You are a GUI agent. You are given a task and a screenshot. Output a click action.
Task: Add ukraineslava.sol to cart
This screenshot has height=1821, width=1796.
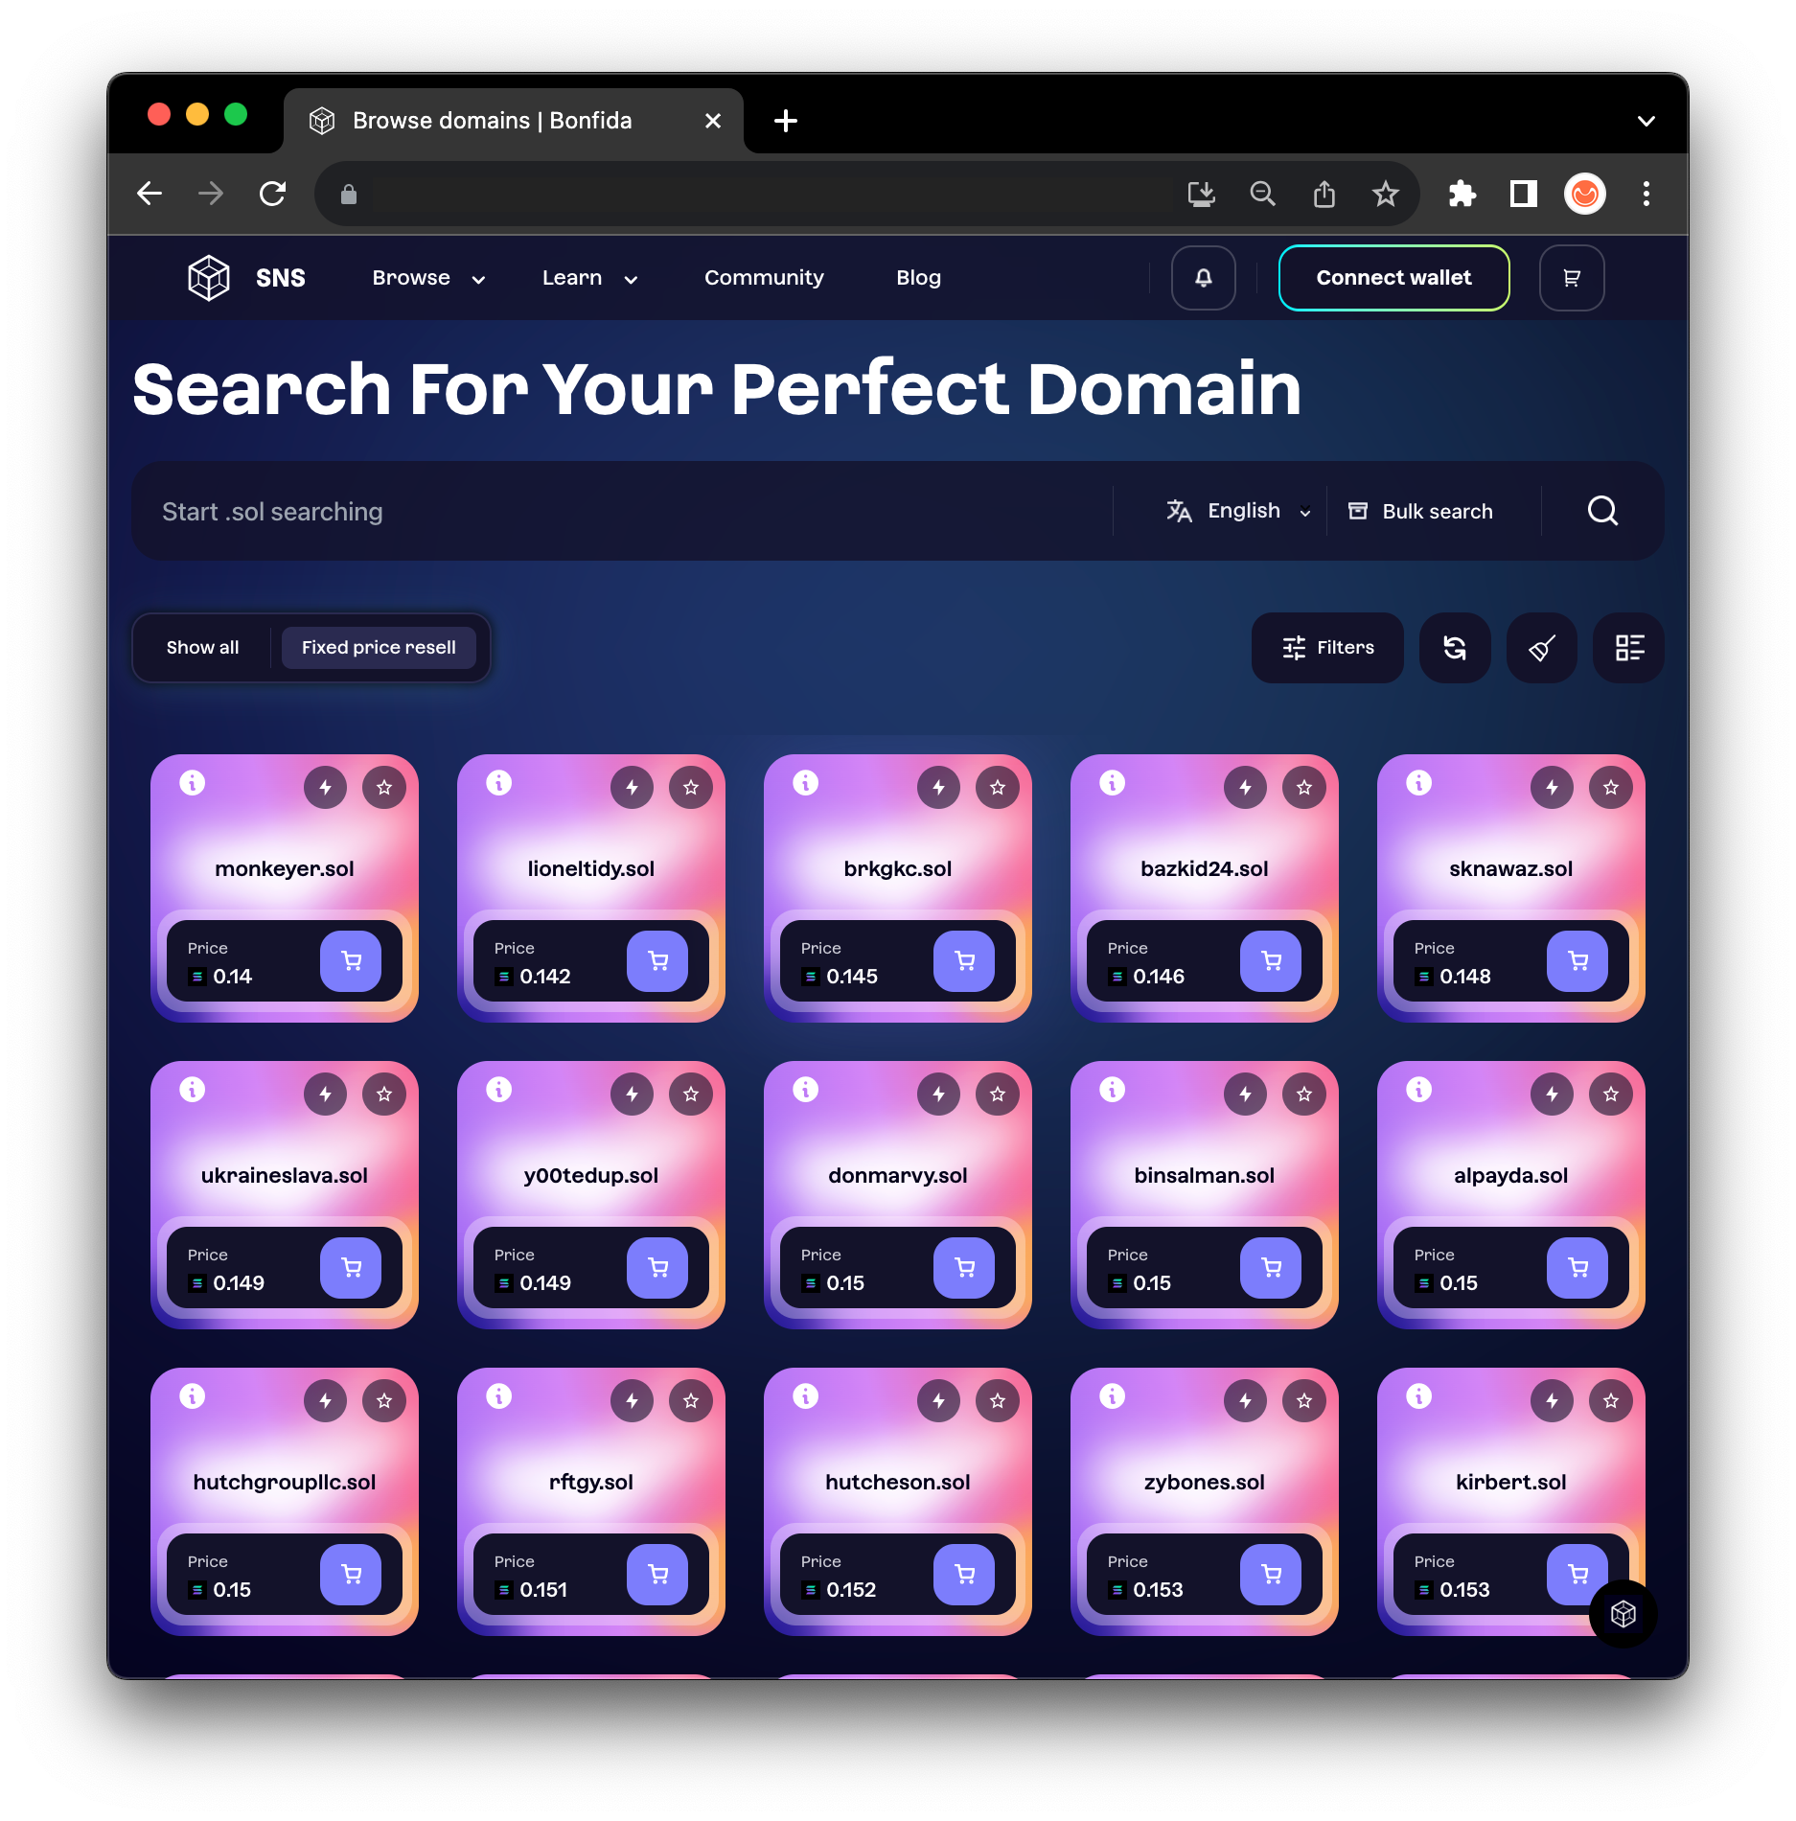(351, 1268)
